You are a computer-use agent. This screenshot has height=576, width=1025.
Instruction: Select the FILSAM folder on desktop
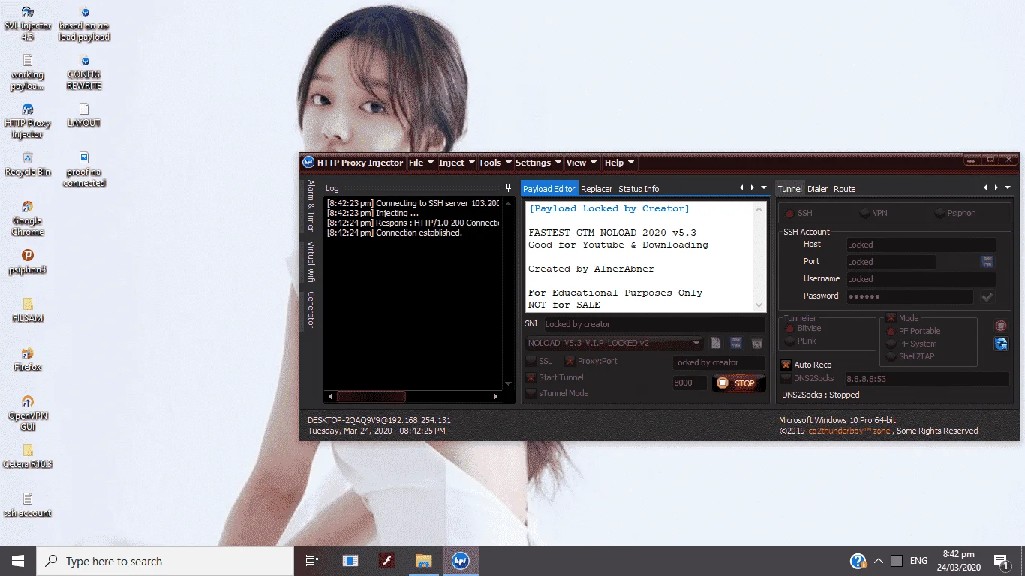(28, 310)
